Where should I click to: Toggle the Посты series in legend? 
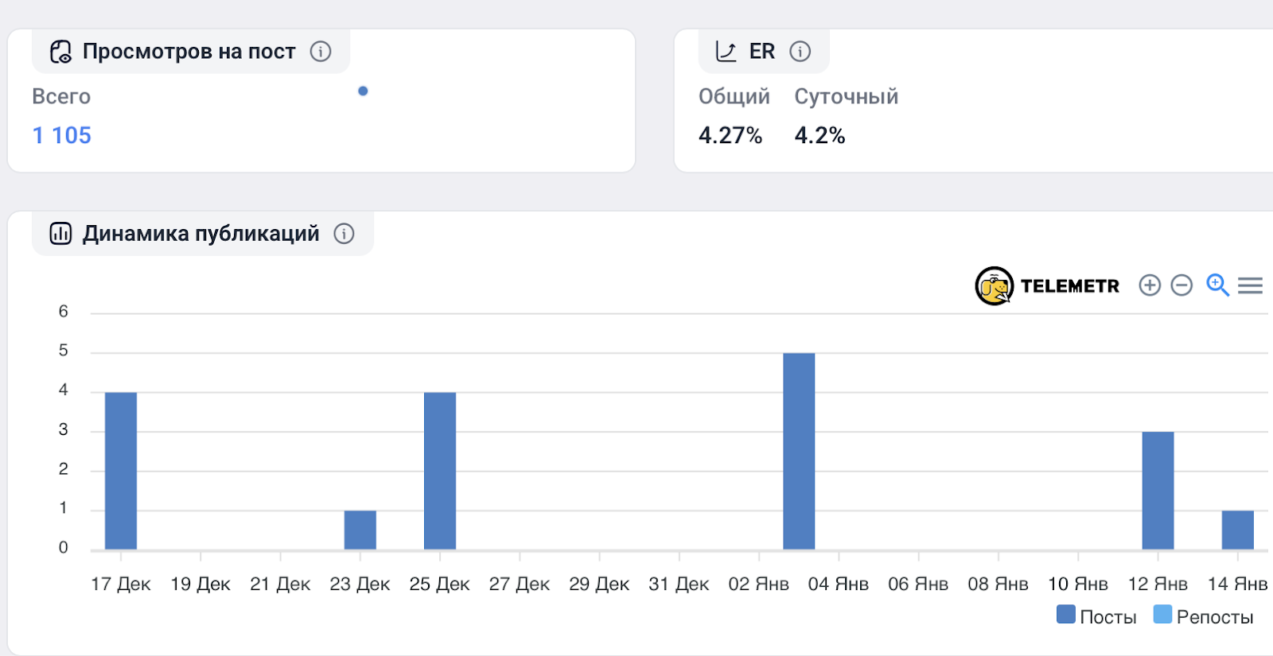click(x=1096, y=616)
